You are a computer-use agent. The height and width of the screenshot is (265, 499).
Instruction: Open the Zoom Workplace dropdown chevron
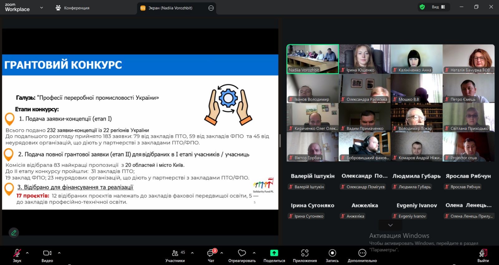coord(41,8)
